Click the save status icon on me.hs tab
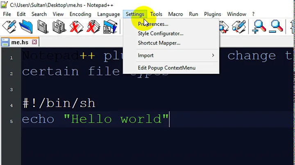The width and height of the screenshot is (295, 165). pyautogui.click(x=5, y=42)
